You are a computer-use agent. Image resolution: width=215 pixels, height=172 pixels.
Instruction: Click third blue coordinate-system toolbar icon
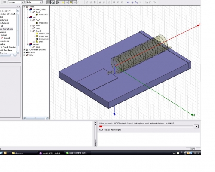tap(136, 2)
